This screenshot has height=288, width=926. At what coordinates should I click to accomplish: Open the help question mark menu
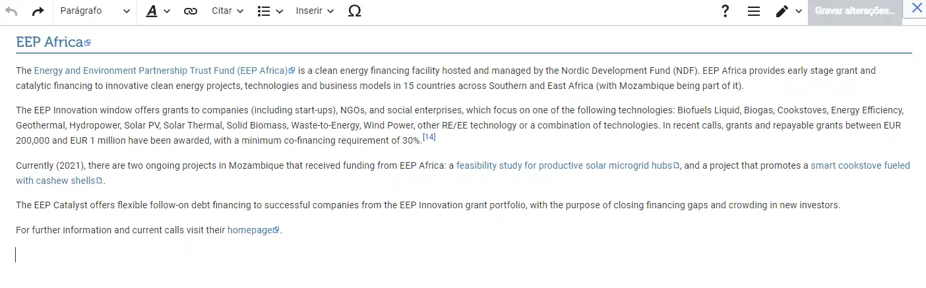click(x=725, y=11)
